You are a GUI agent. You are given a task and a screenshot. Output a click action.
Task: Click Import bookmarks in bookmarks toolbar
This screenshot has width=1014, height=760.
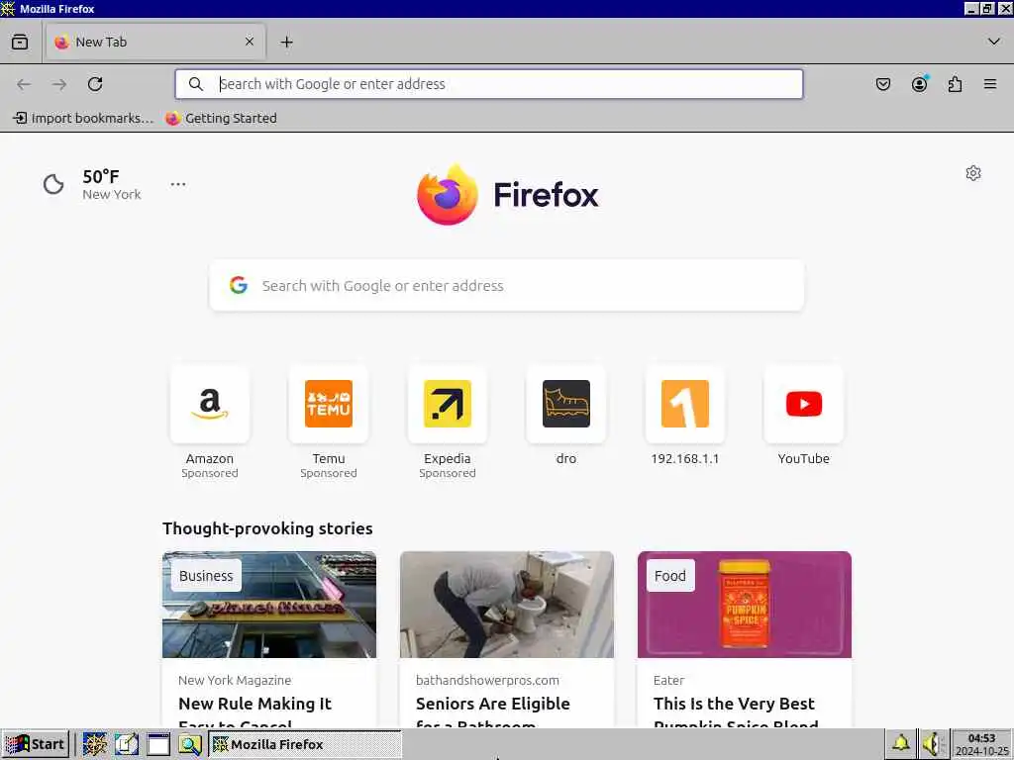pyautogui.click(x=83, y=119)
